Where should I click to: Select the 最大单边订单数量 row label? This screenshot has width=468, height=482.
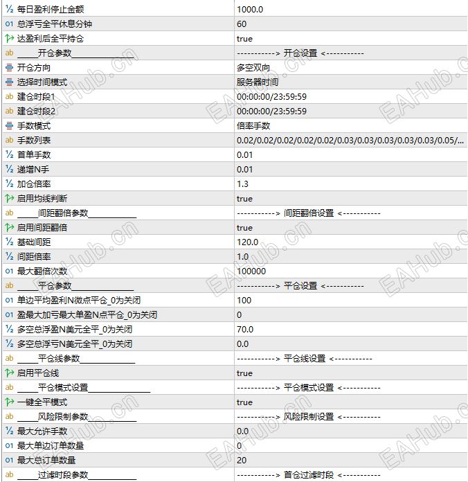coord(51,445)
